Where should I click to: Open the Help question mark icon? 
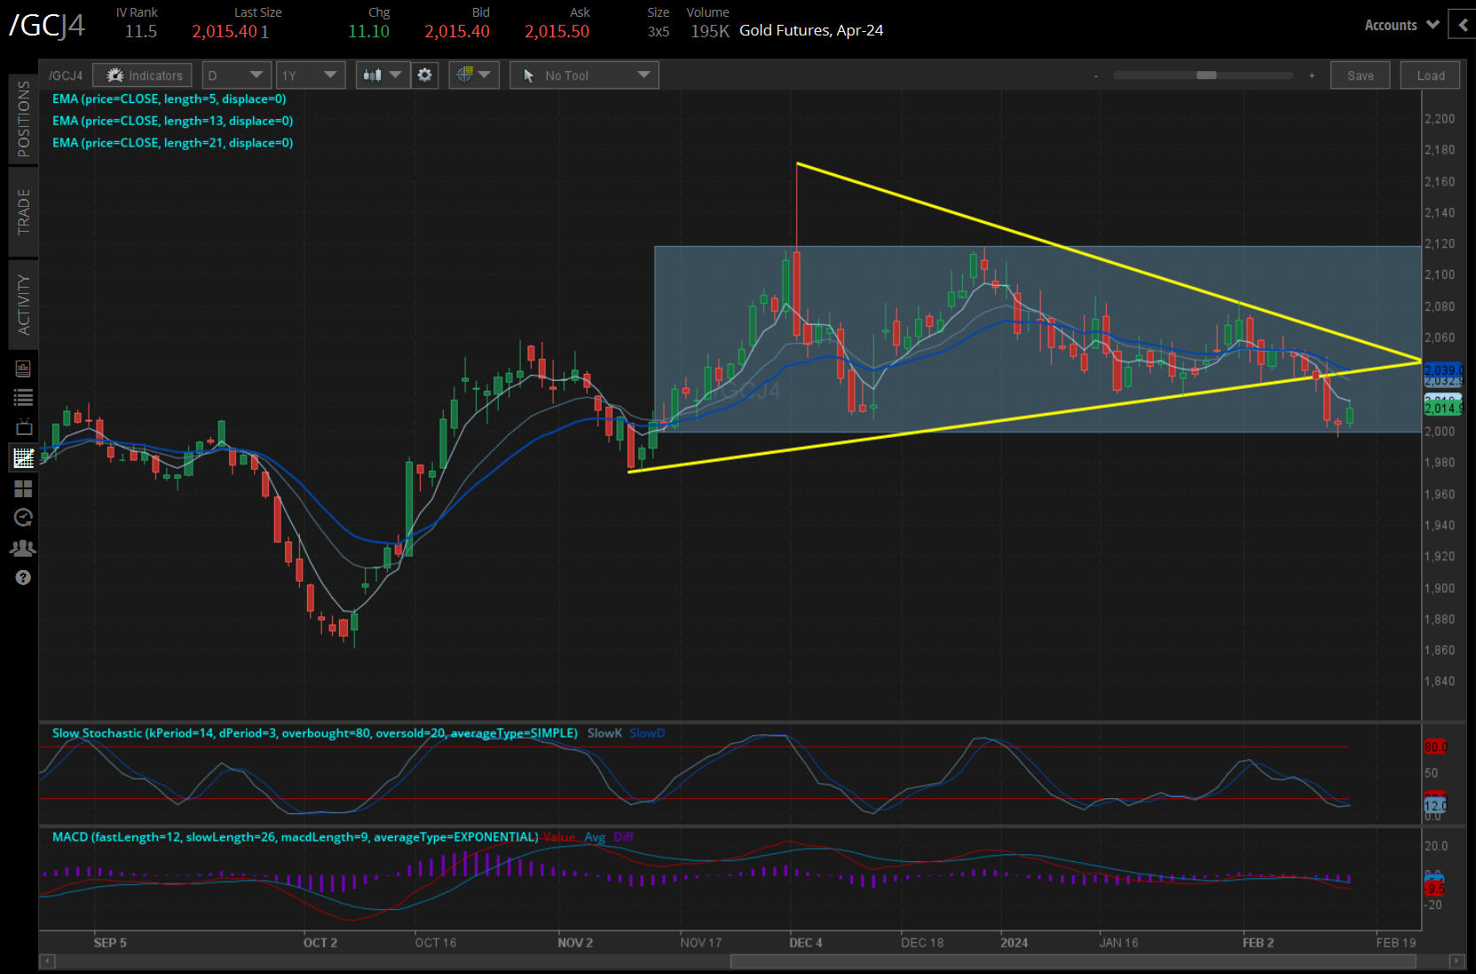pyautogui.click(x=23, y=578)
